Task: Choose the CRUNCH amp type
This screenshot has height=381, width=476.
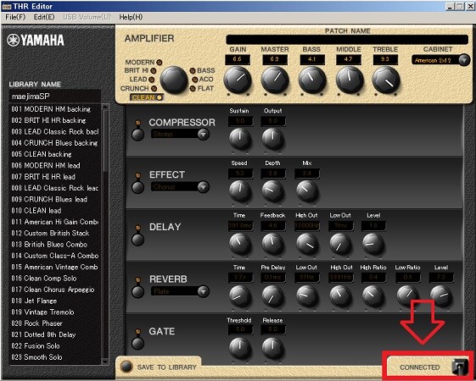Action: pyautogui.click(x=154, y=88)
